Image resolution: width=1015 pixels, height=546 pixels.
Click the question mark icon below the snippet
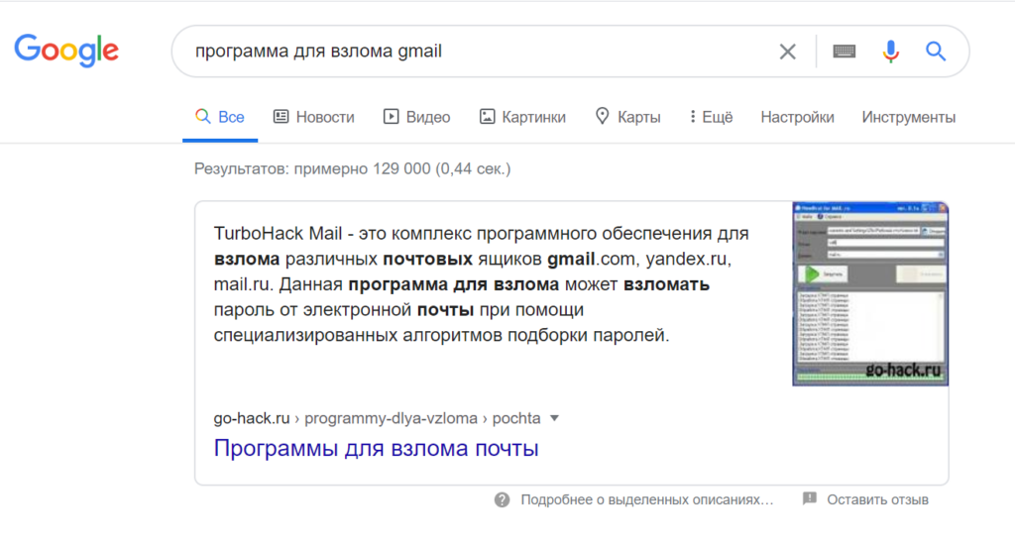click(503, 499)
